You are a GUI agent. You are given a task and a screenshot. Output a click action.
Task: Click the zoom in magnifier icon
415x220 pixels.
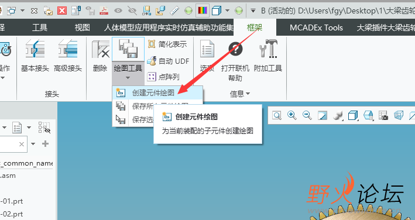pos(292,115)
